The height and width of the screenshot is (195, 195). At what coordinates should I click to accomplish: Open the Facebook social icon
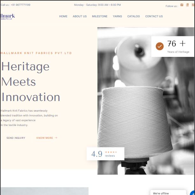[x=182, y=5]
